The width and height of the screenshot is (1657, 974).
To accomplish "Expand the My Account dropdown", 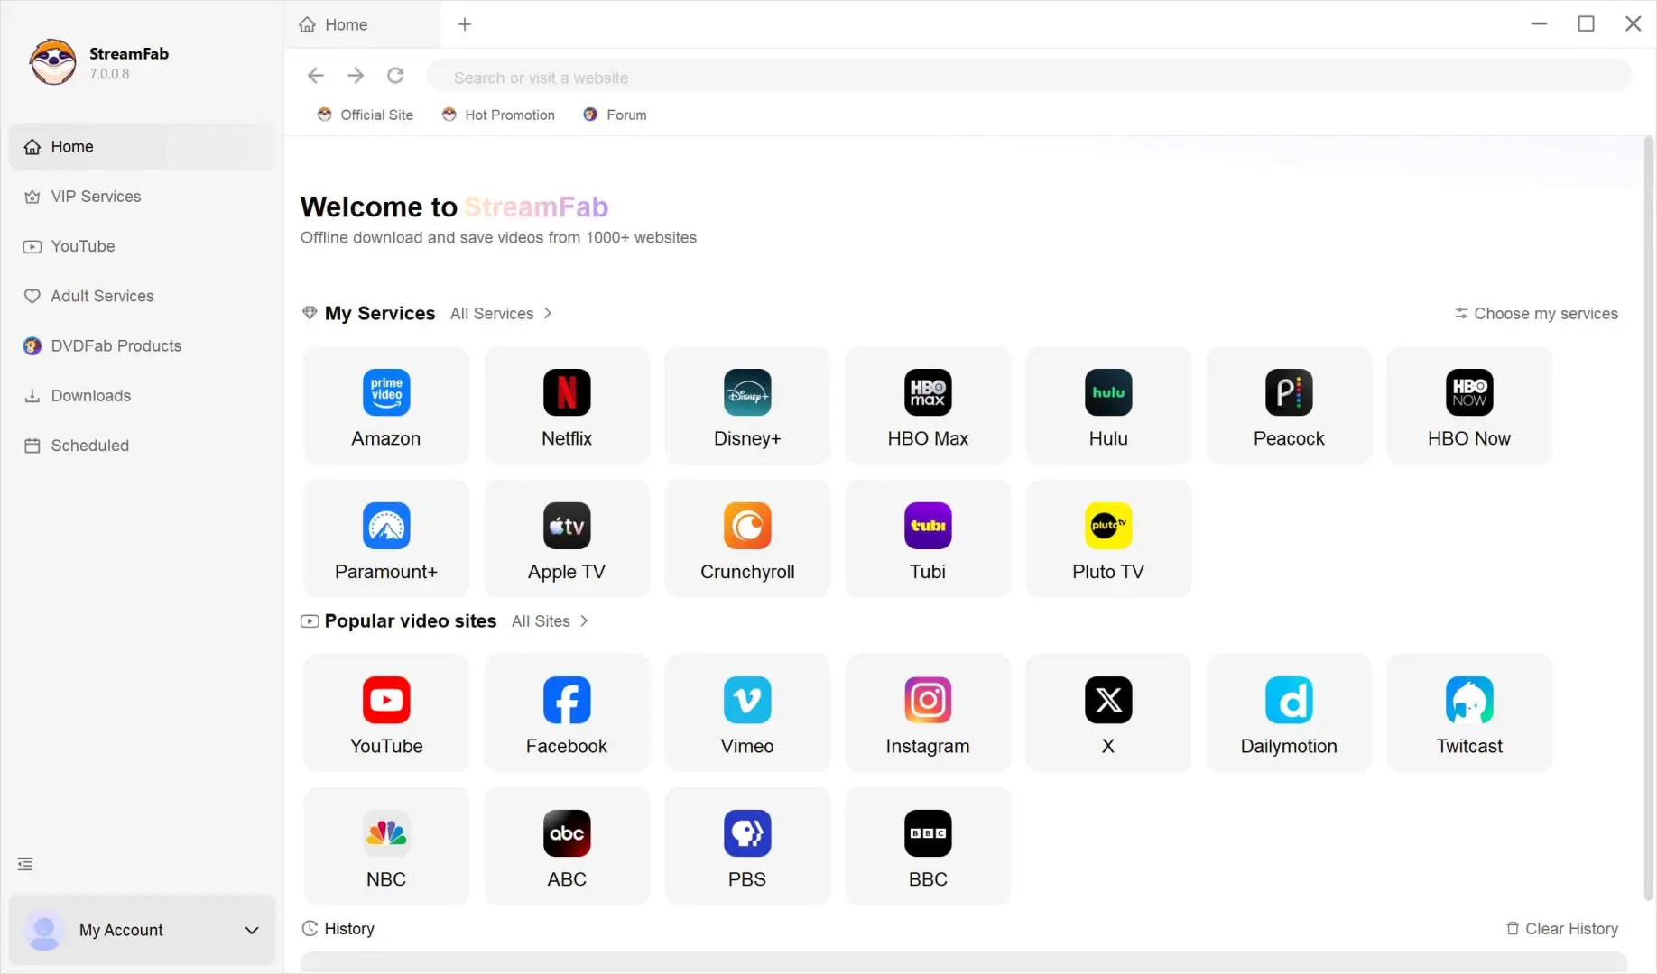I will click(252, 930).
